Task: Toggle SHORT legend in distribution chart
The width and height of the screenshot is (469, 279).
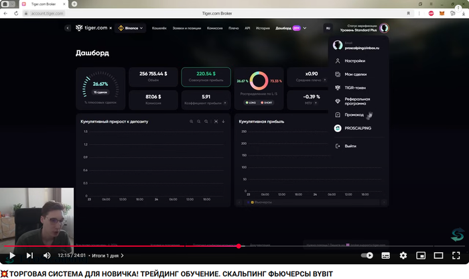Action: coord(266,103)
